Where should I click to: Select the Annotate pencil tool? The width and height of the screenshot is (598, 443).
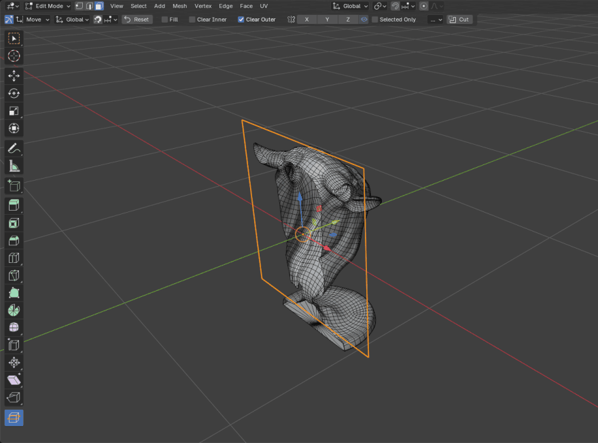14,148
